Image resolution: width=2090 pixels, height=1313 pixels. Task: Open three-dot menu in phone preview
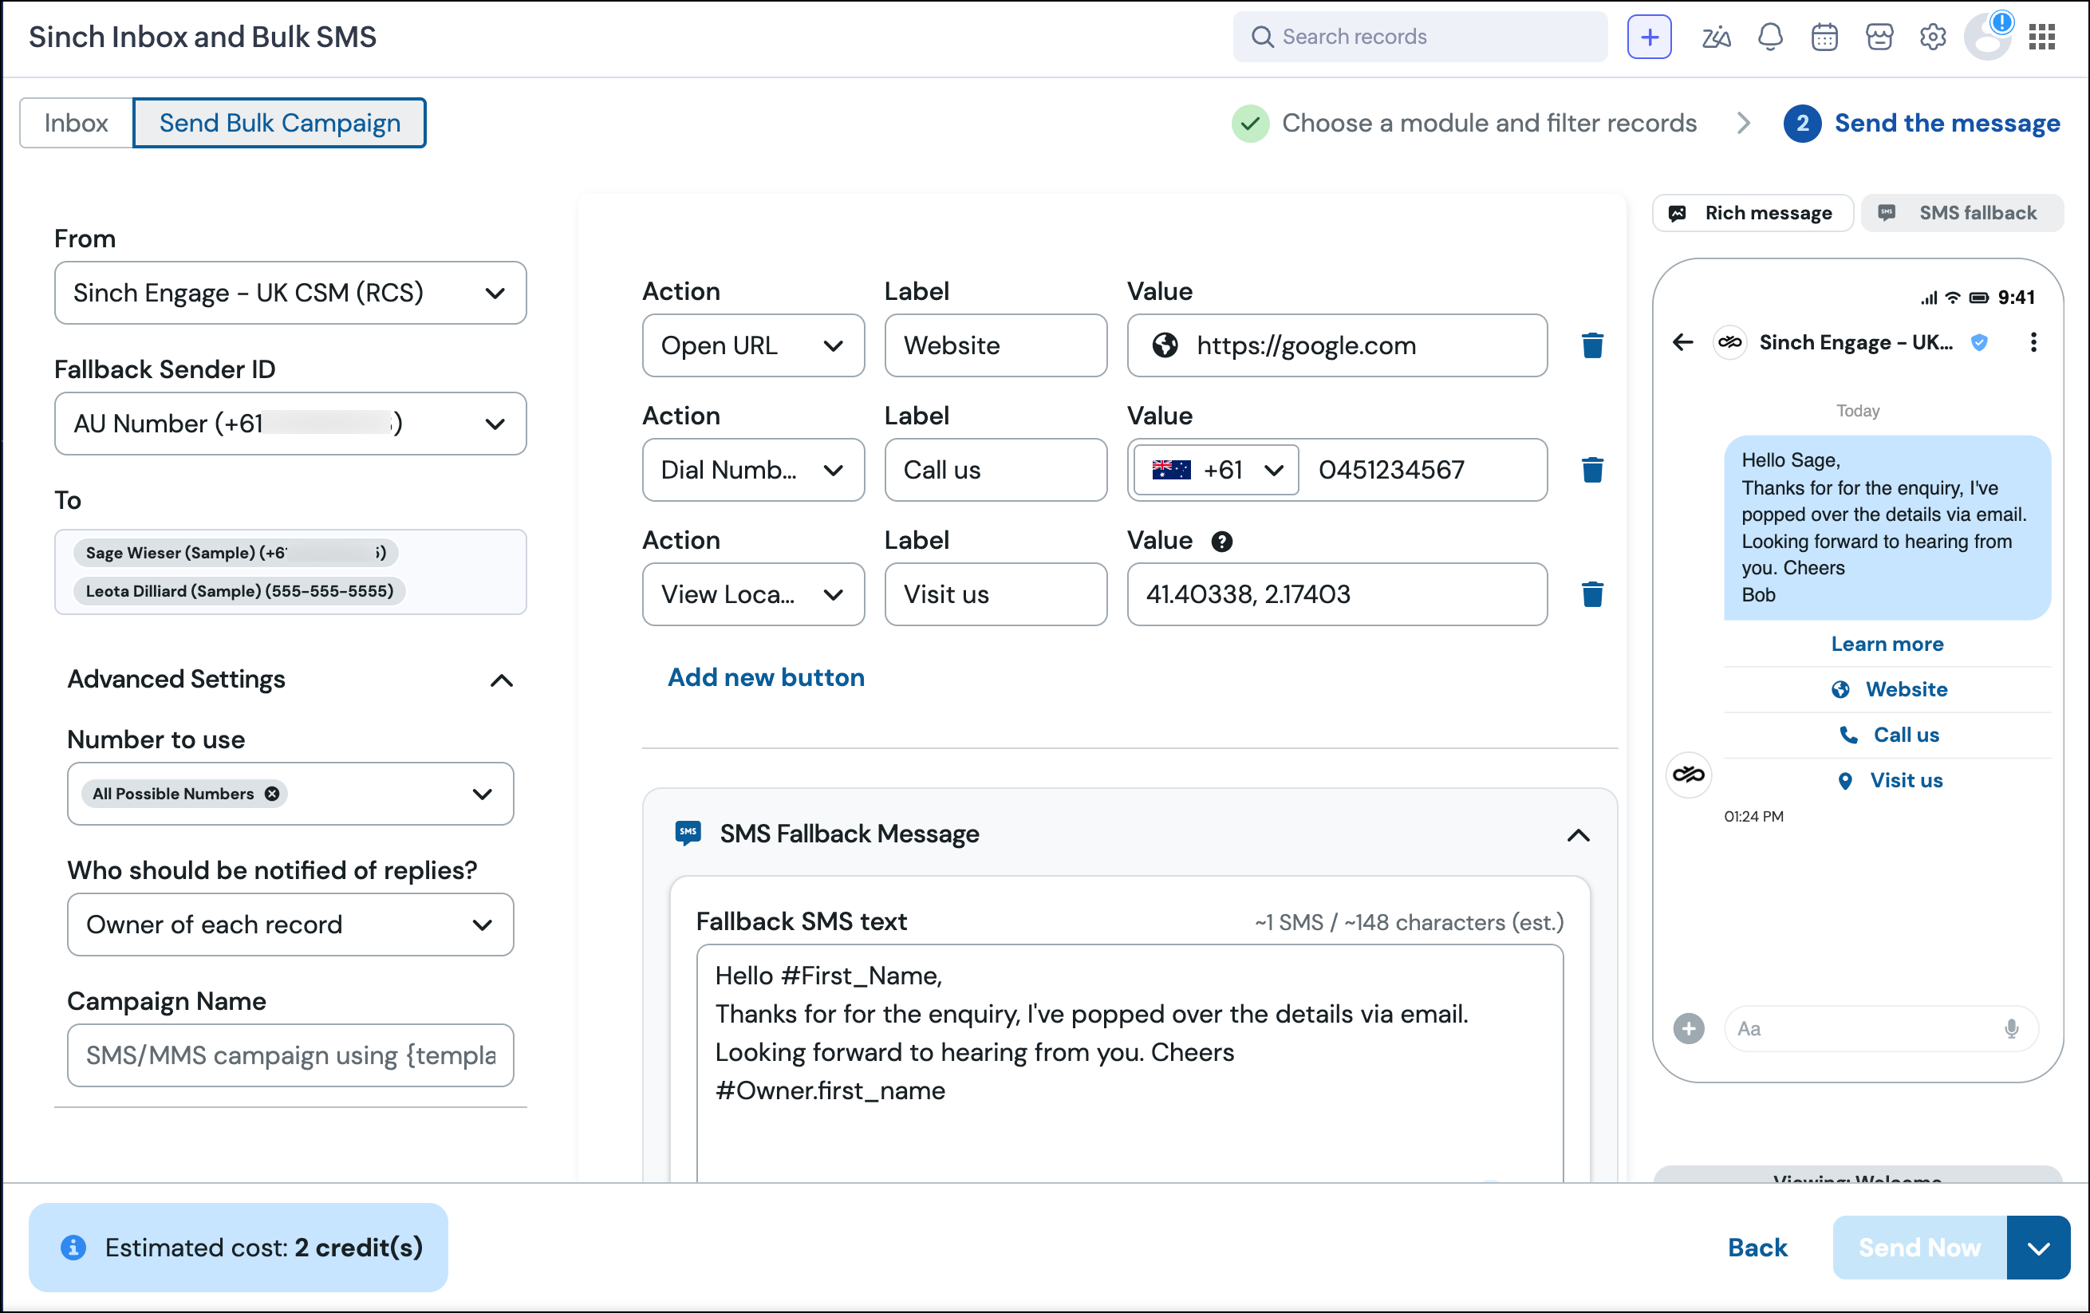point(2033,342)
